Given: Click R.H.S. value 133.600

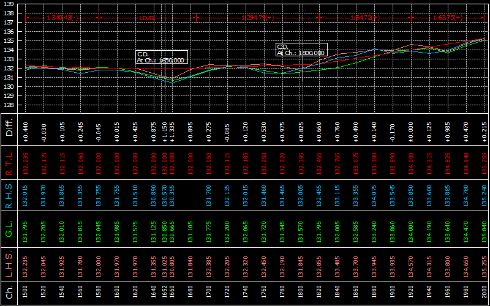Looking at the screenshot, I should tap(429, 195).
